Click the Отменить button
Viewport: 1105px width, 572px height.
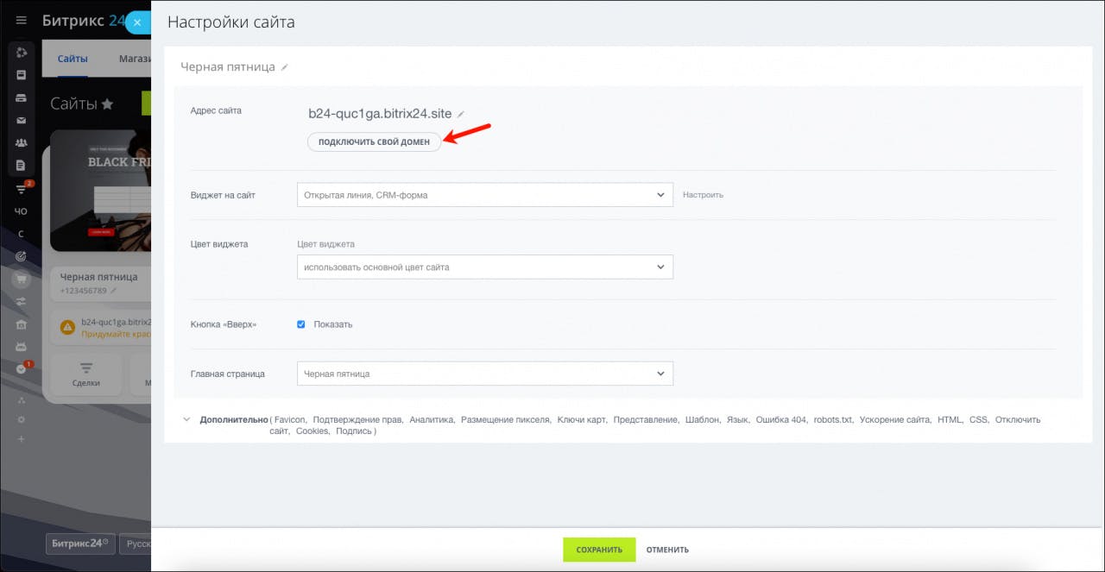[x=667, y=550]
